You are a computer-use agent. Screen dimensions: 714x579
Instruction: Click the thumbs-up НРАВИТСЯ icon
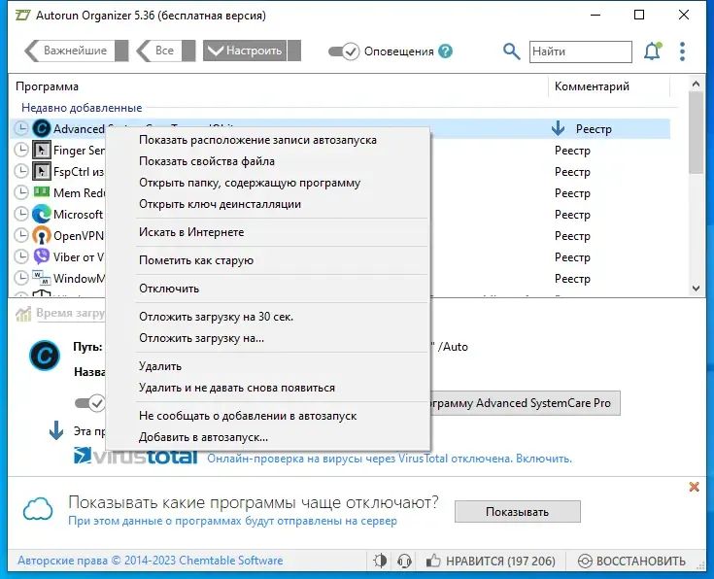click(433, 561)
